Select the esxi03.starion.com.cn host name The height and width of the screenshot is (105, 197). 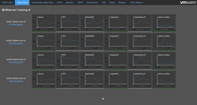16,59
